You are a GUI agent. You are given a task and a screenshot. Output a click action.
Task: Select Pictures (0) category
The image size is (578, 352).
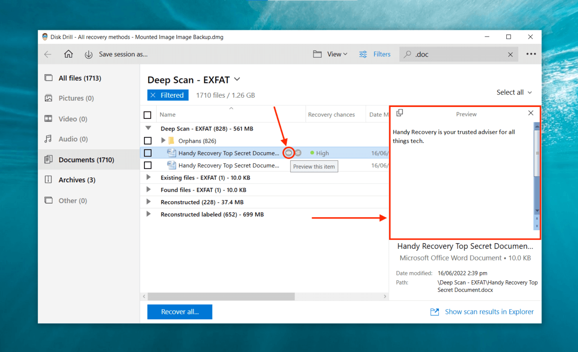pyautogui.click(x=89, y=98)
